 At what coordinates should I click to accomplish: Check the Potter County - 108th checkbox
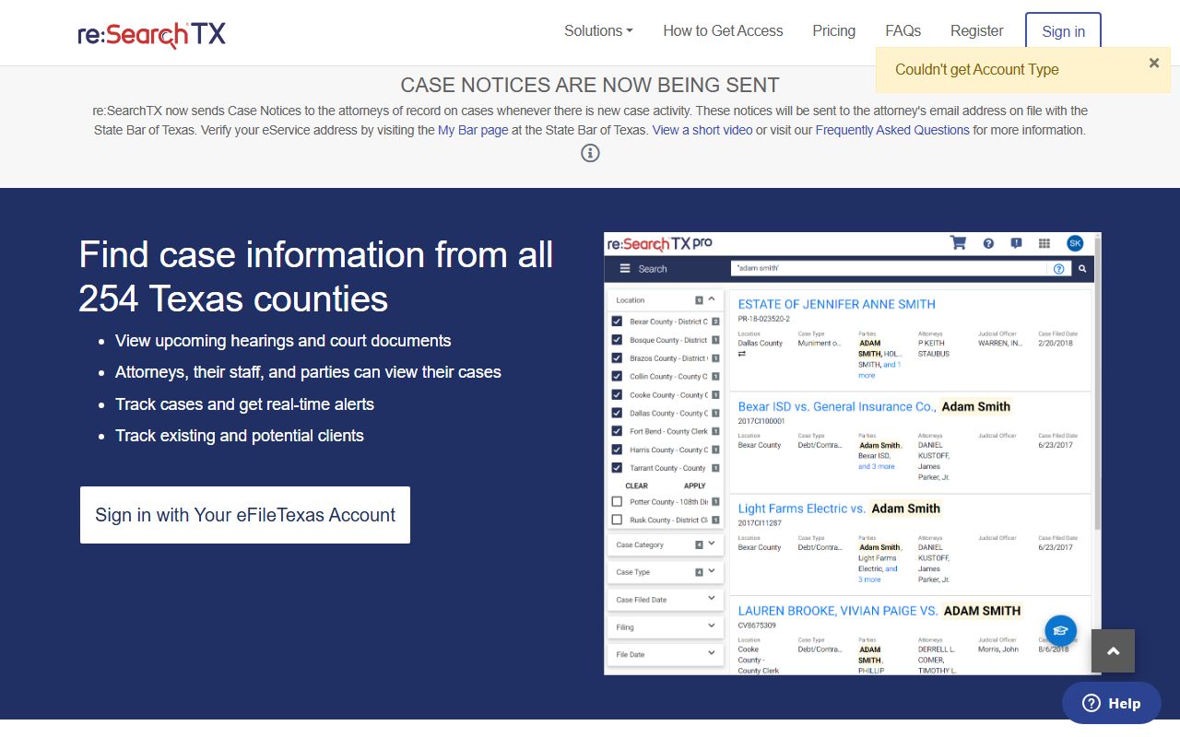pyautogui.click(x=618, y=502)
